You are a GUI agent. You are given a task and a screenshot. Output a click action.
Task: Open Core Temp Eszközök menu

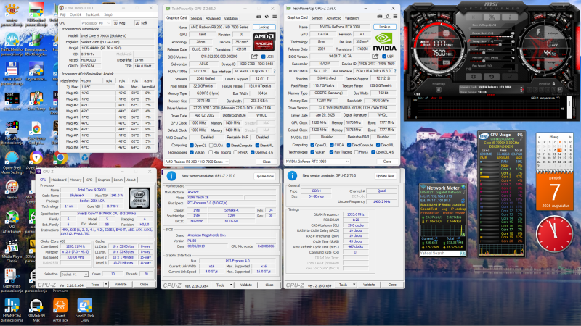(93, 14)
